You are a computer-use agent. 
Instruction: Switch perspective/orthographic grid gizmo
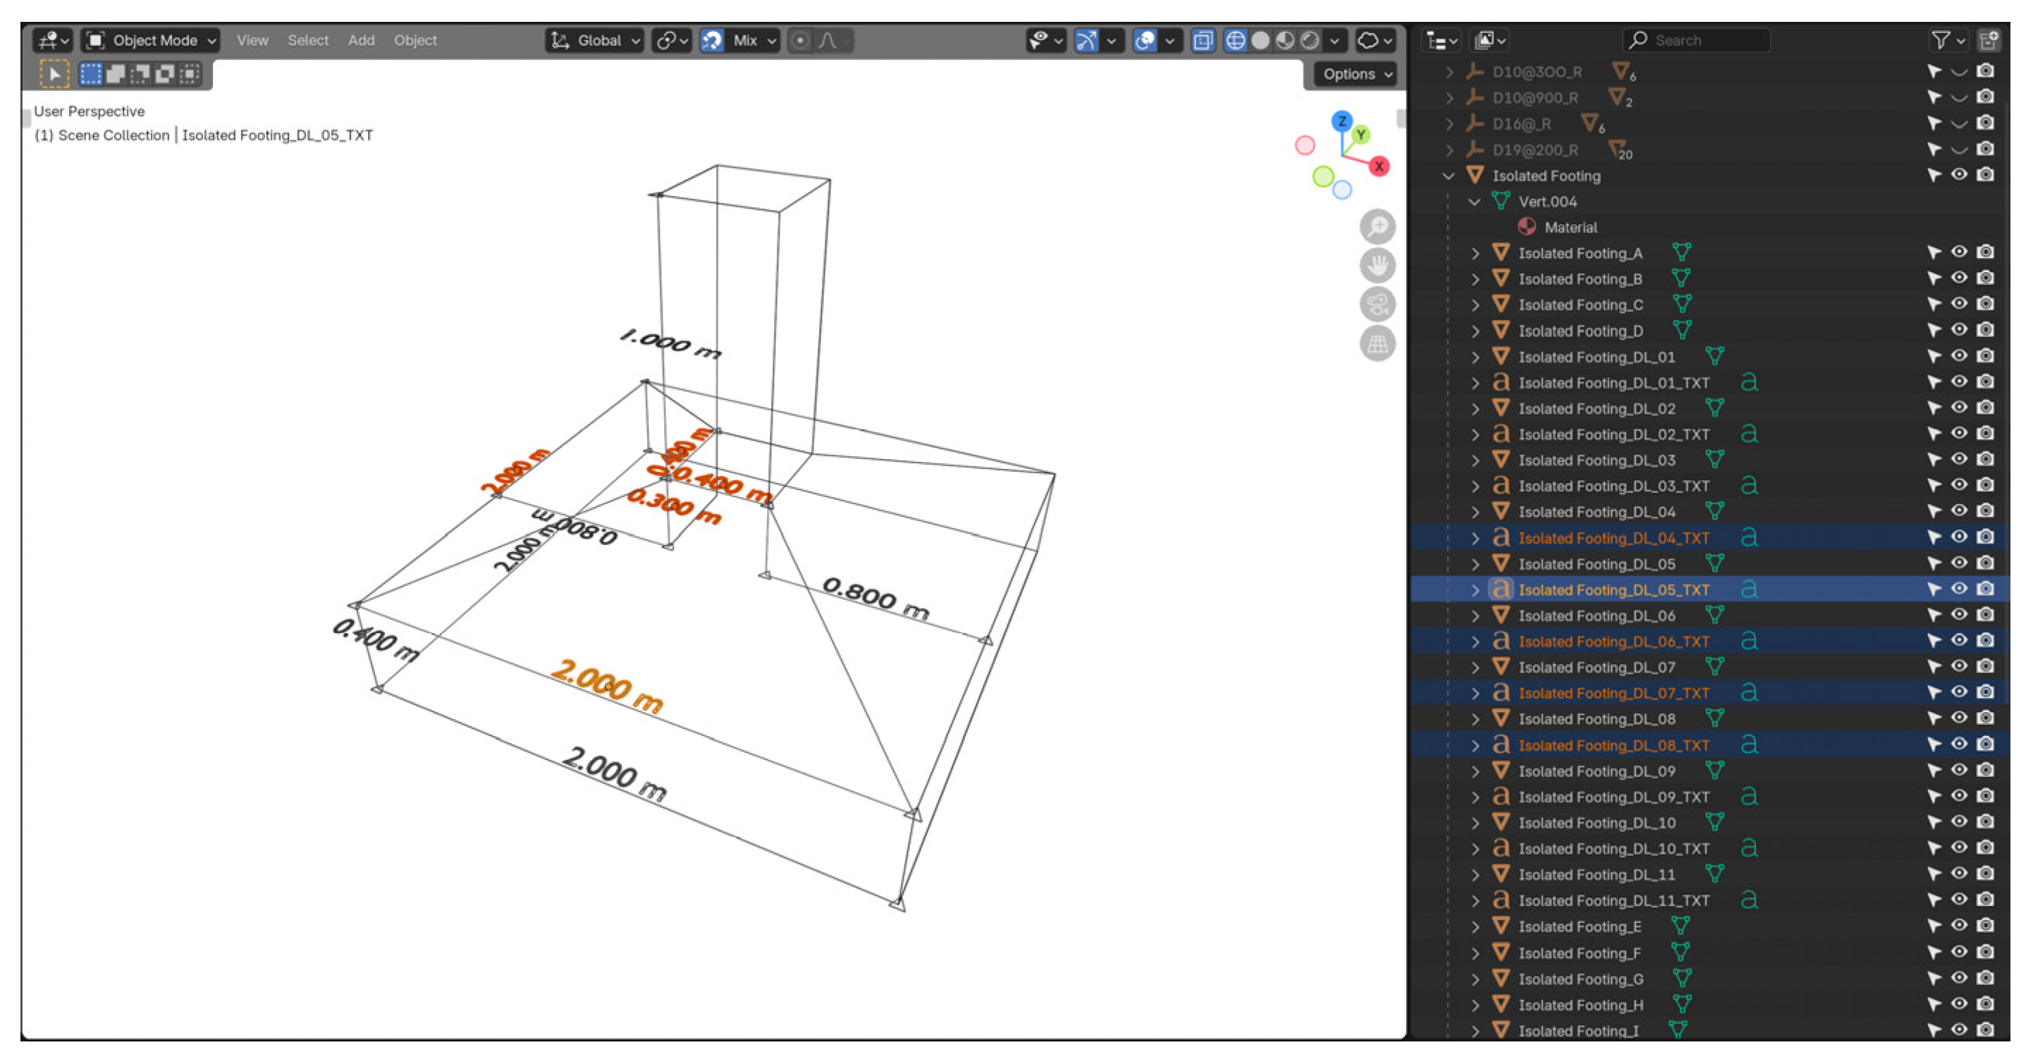click(1377, 343)
